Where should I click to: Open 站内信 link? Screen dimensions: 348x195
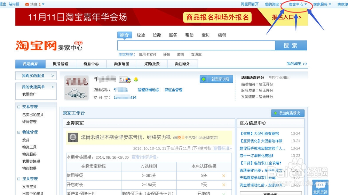pyautogui.click(x=14, y=4)
